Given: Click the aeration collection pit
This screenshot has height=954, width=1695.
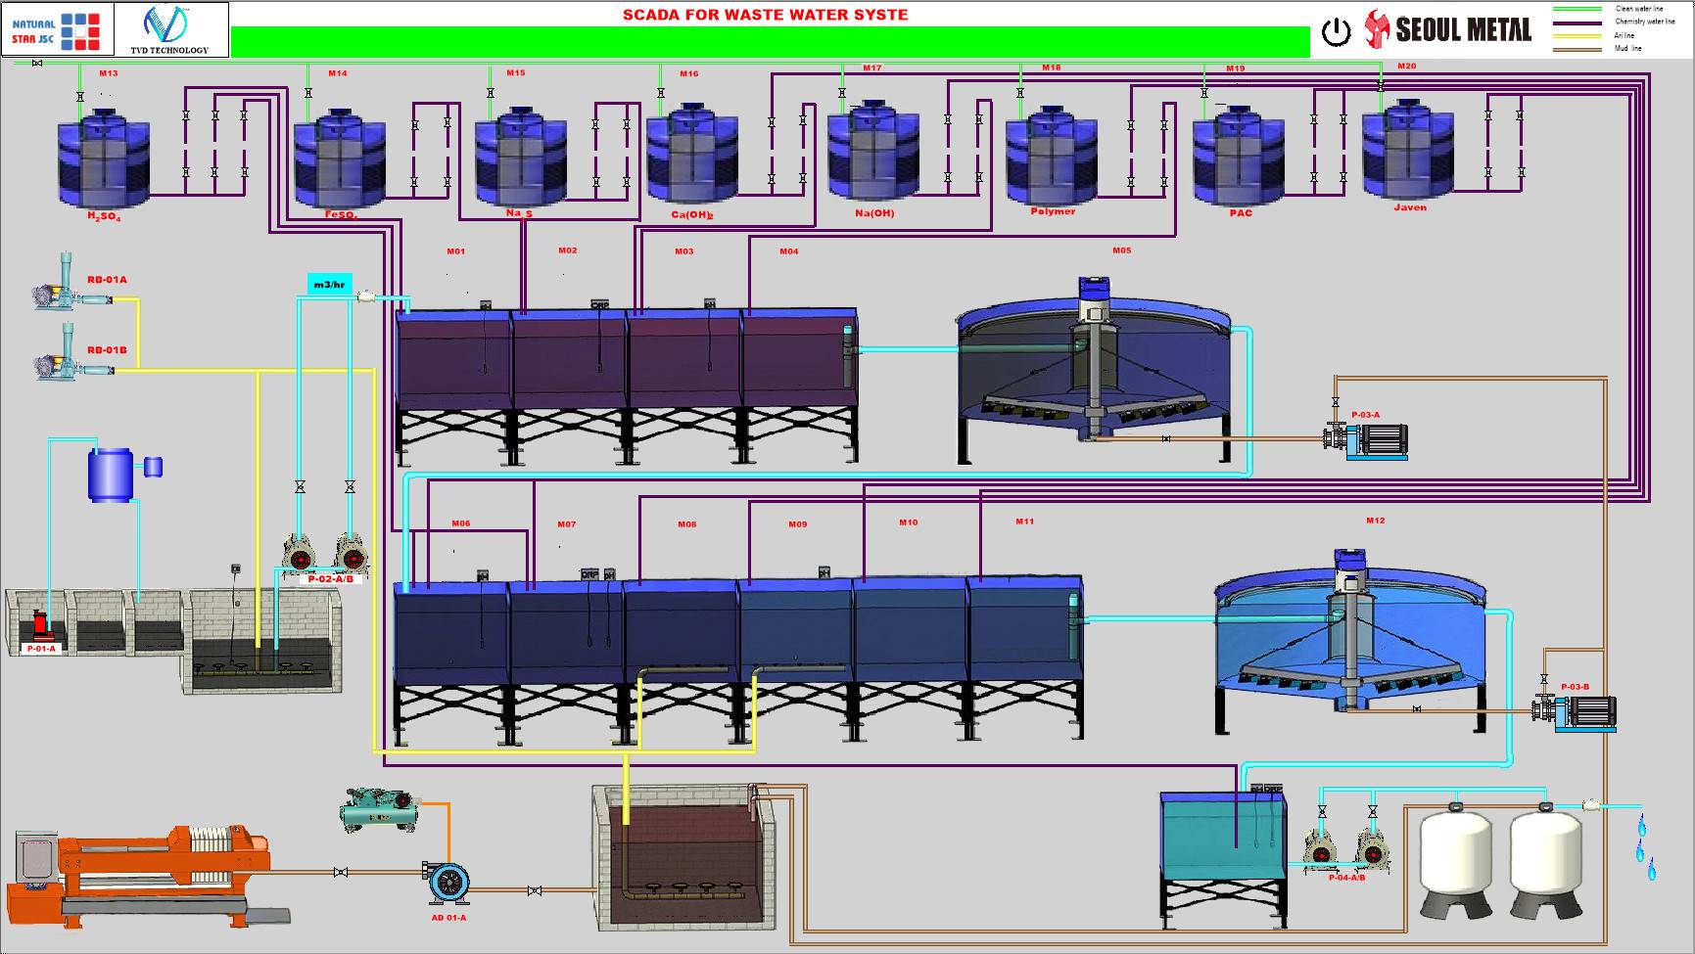Looking at the screenshot, I should point(261,641).
